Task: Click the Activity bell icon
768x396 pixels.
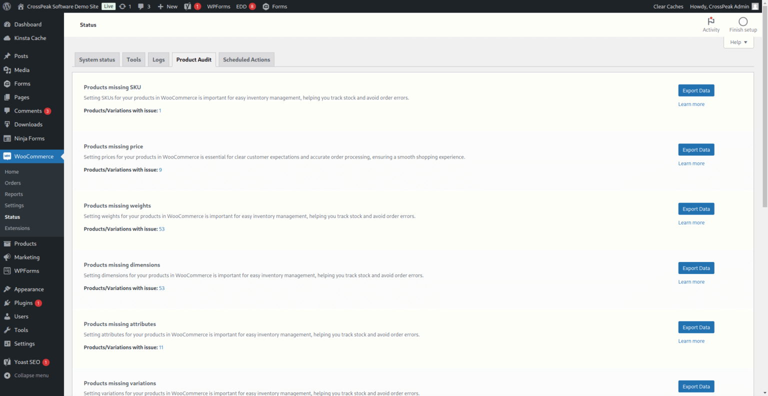Action: coord(711,22)
